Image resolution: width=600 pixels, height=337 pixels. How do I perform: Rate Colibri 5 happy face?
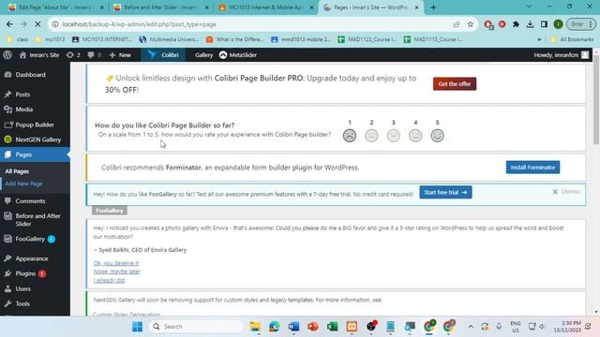pos(438,135)
